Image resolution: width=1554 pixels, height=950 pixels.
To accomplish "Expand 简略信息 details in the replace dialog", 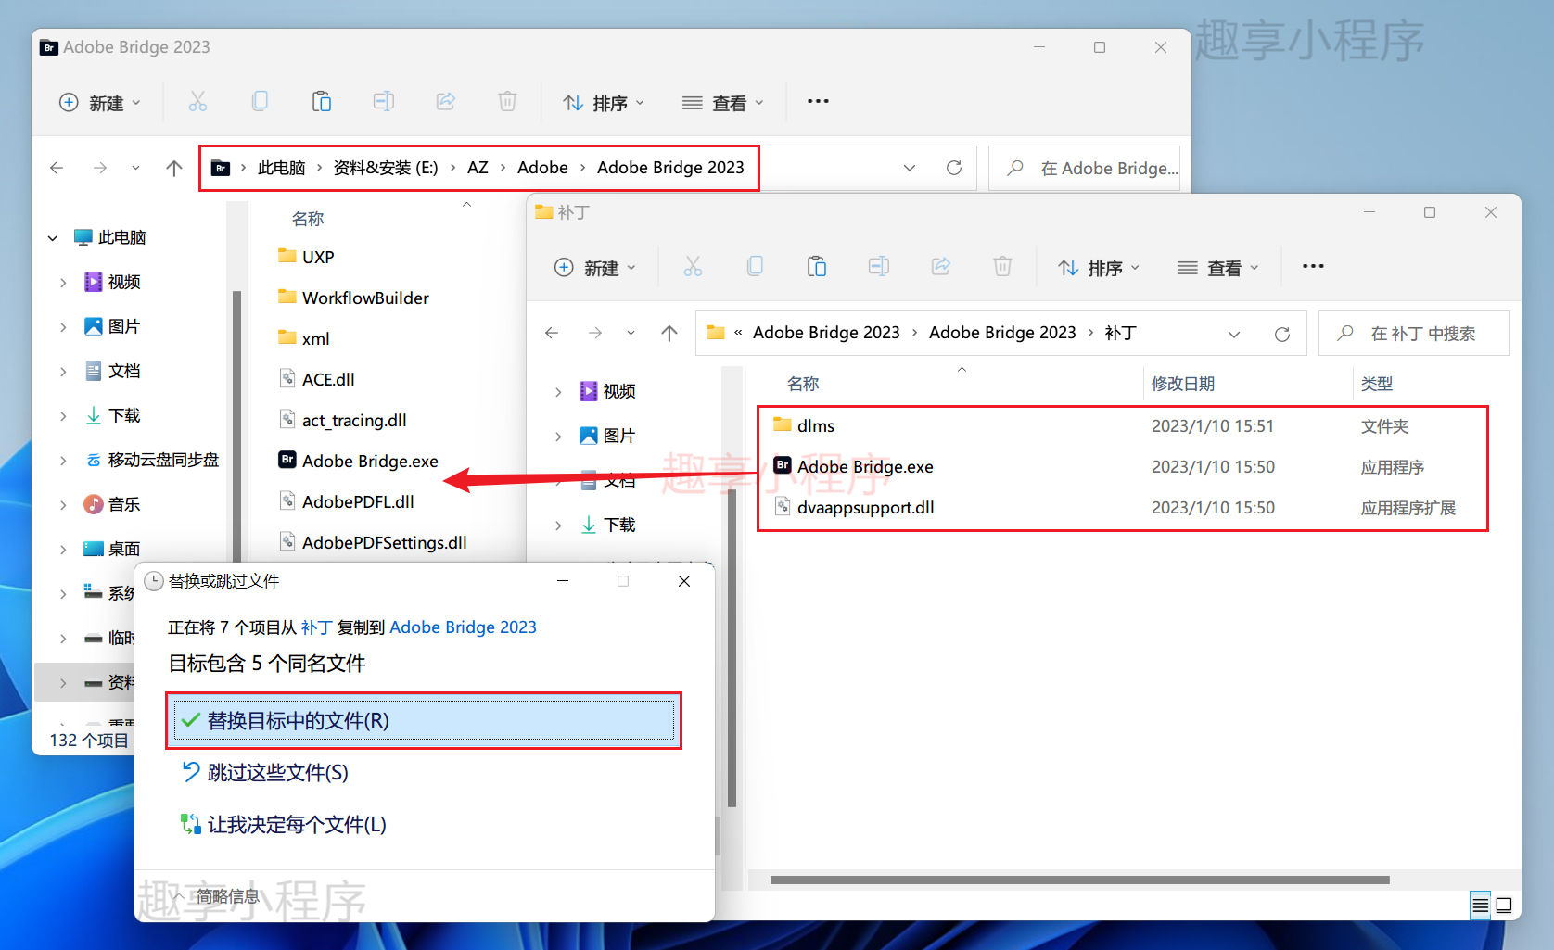I will click(215, 896).
